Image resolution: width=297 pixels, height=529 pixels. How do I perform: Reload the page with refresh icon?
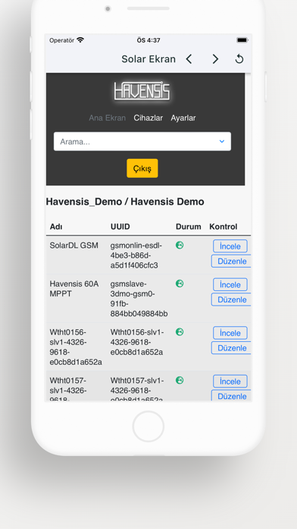[x=239, y=59]
